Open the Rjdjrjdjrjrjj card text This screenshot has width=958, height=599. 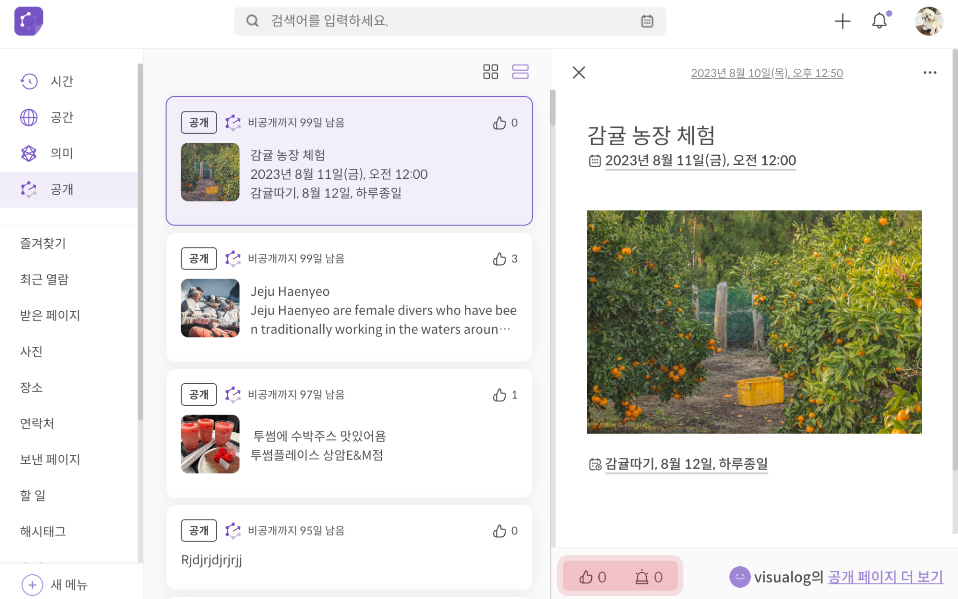tap(211, 560)
